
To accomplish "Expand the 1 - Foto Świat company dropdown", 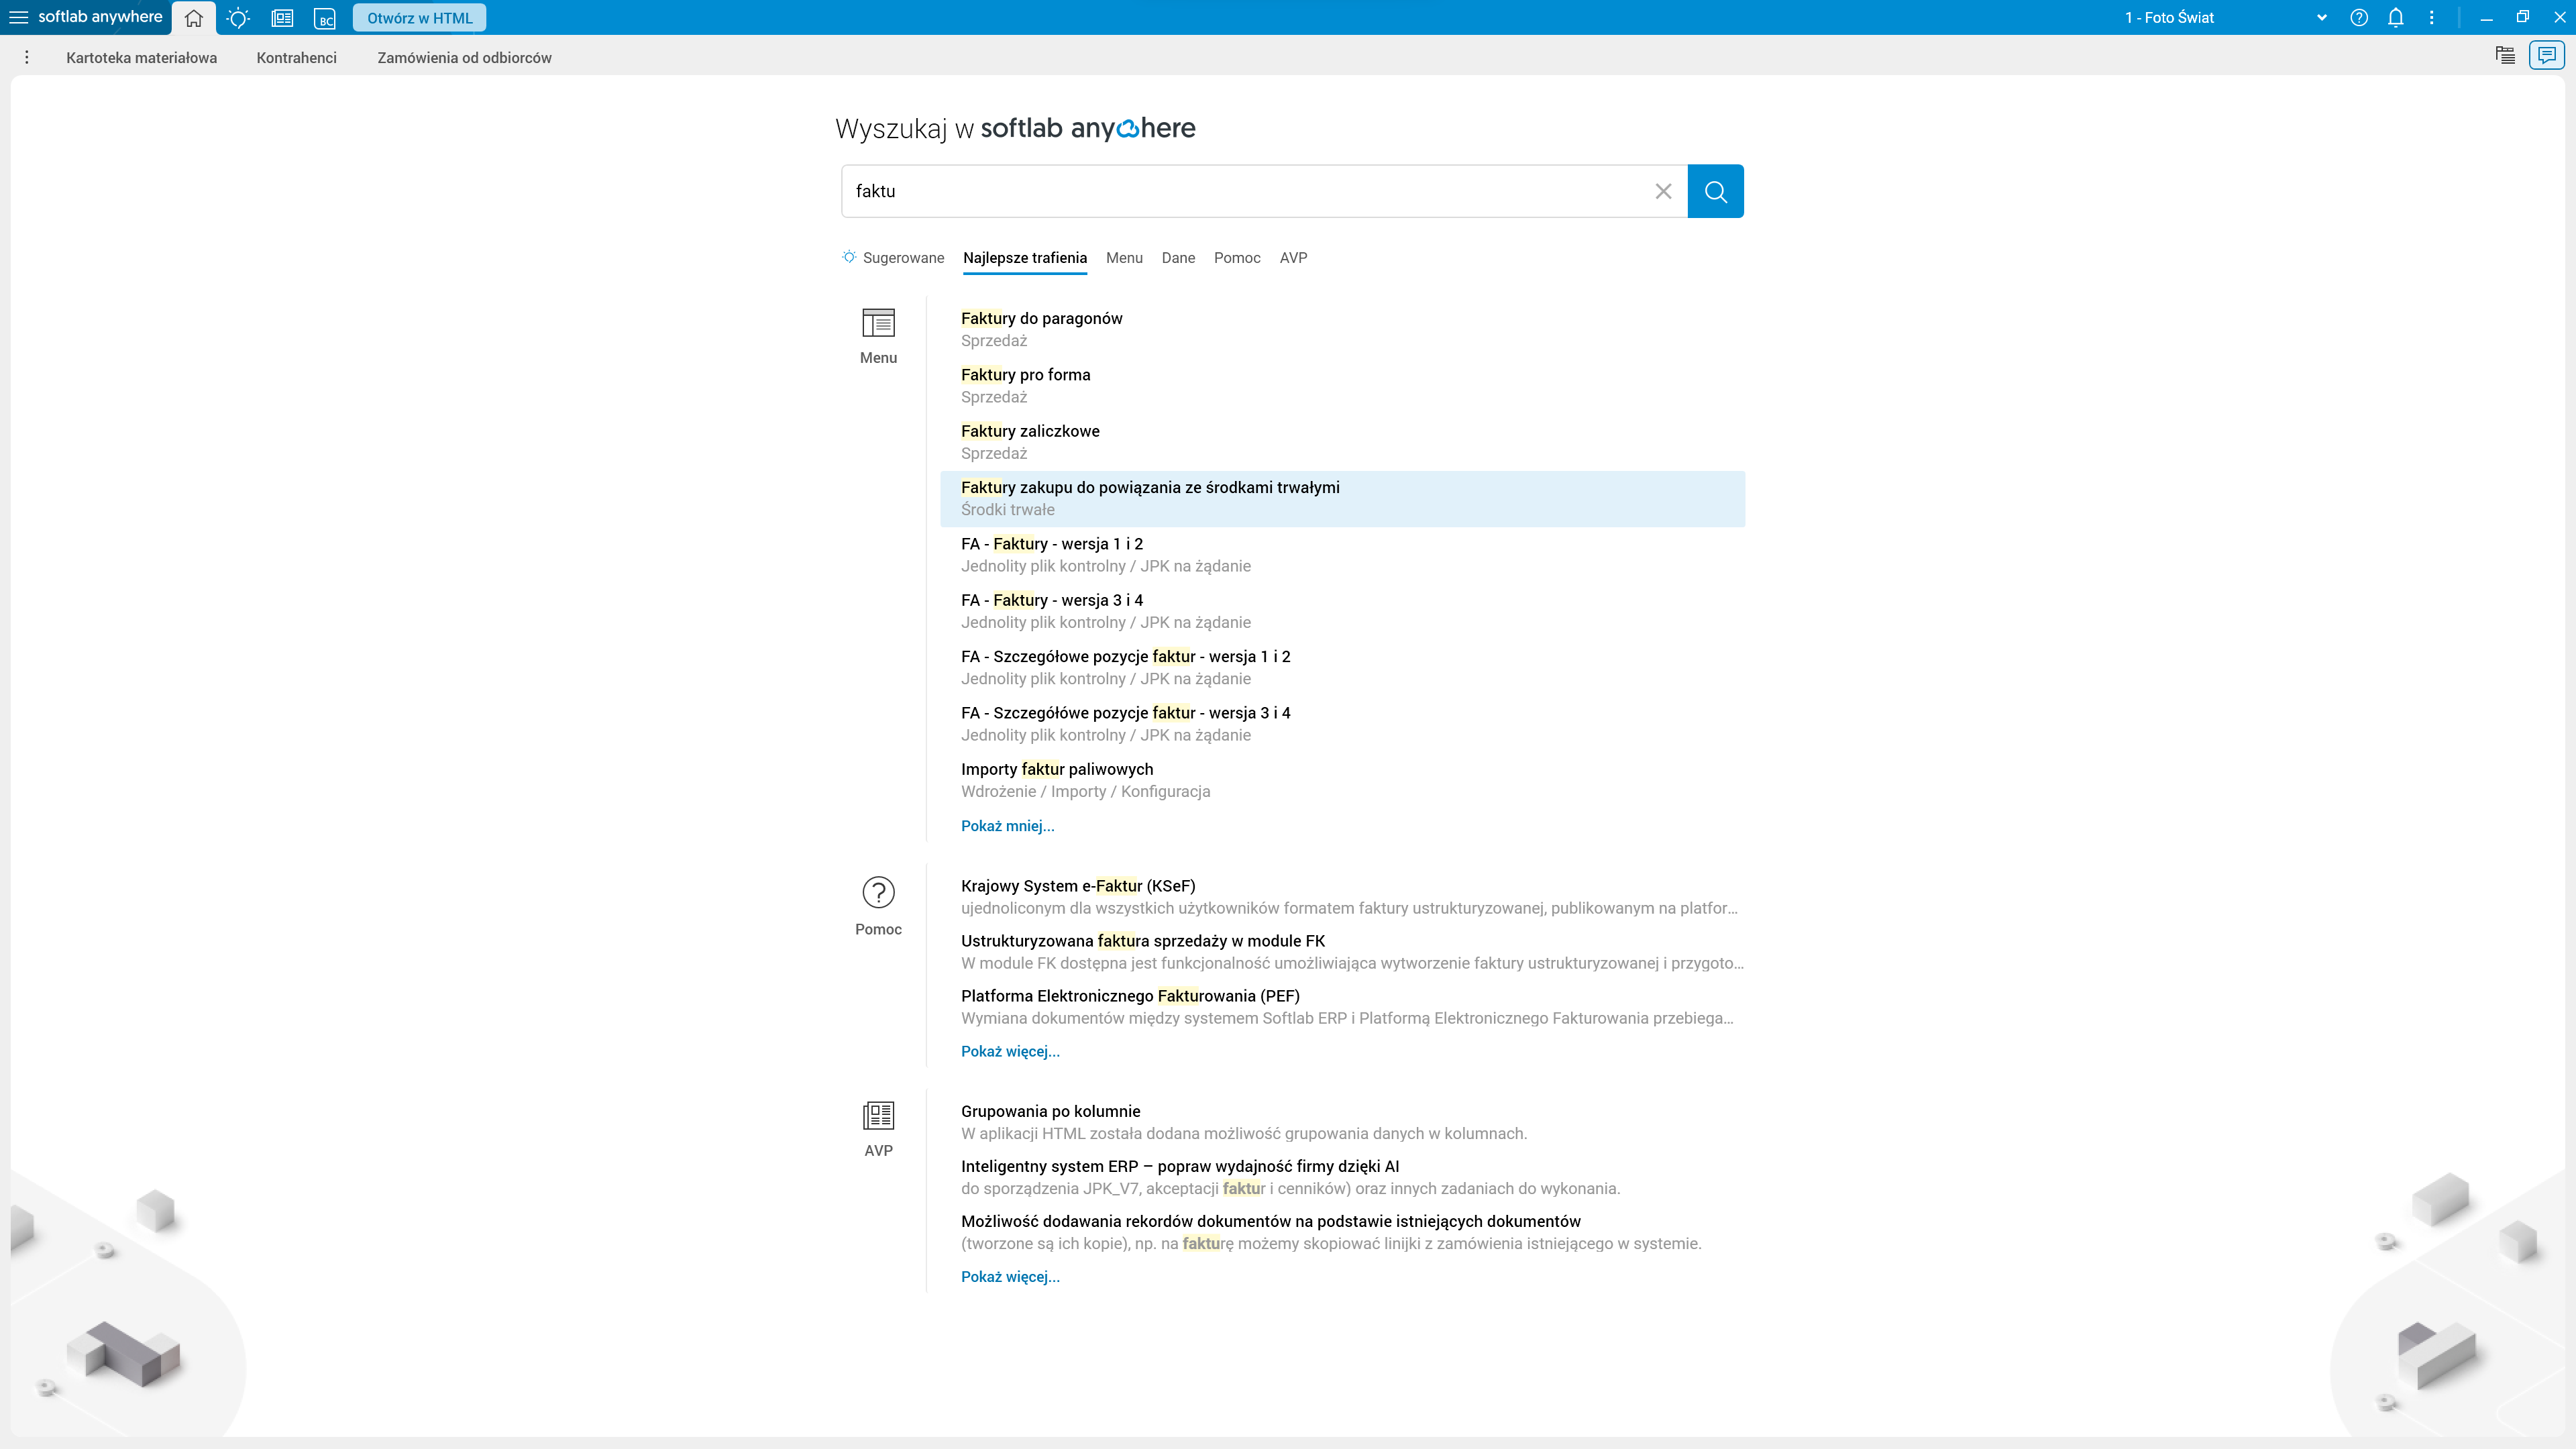I will tap(2321, 18).
